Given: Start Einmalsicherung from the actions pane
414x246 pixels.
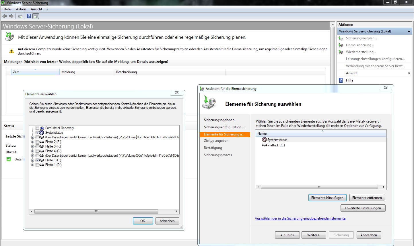Looking at the screenshot, I should (359, 45).
